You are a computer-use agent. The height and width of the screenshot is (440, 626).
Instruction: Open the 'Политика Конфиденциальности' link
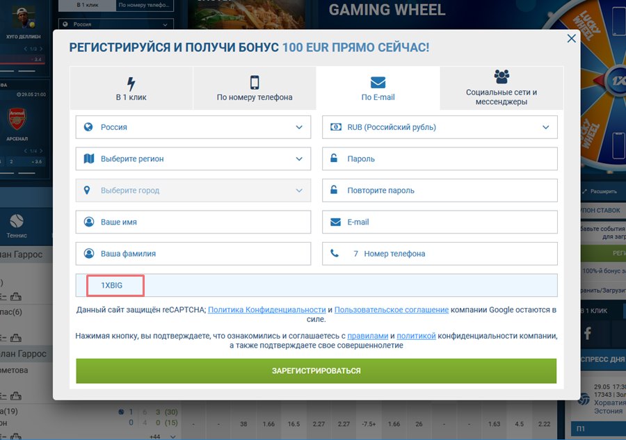point(266,309)
